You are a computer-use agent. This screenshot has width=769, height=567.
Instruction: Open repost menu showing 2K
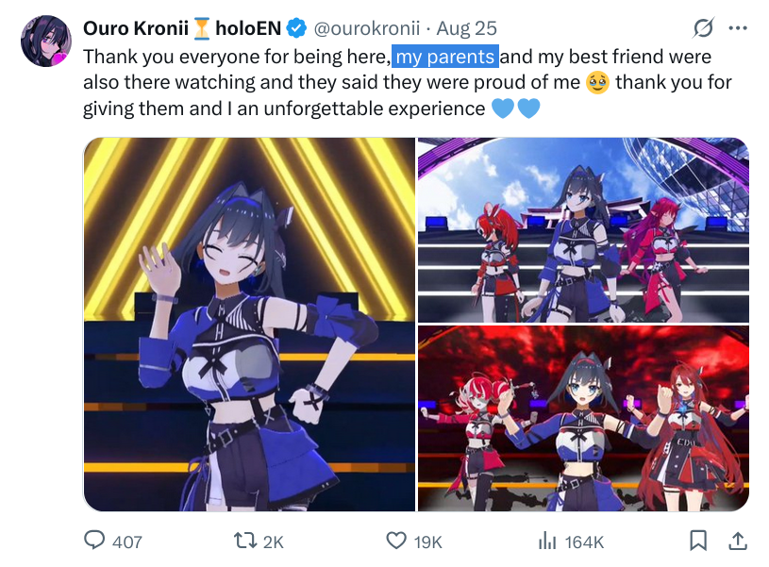click(259, 541)
